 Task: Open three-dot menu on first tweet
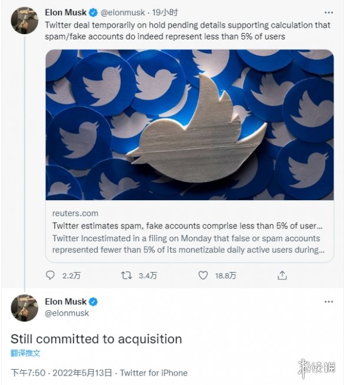[x=329, y=12]
